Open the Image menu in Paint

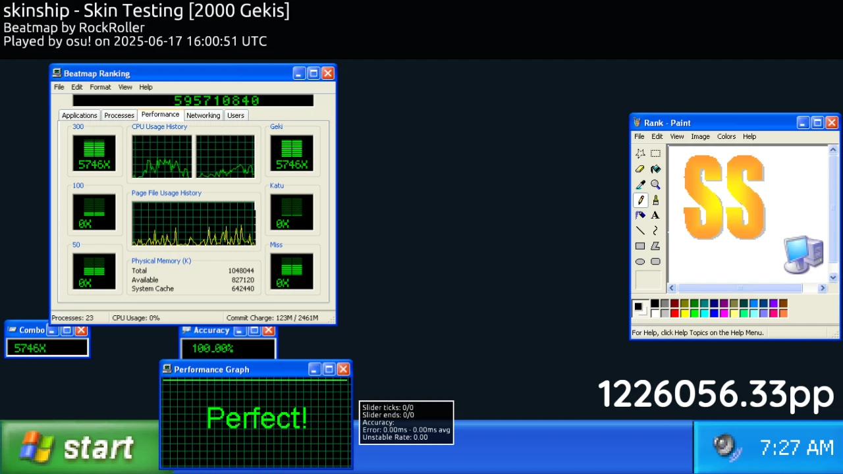tap(700, 136)
